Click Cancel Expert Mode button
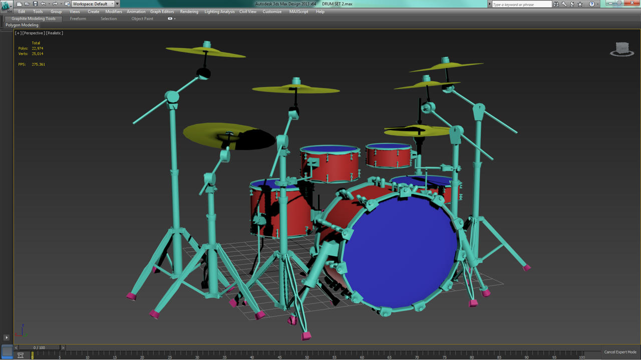This screenshot has width=641, height=360. point(620,352)
